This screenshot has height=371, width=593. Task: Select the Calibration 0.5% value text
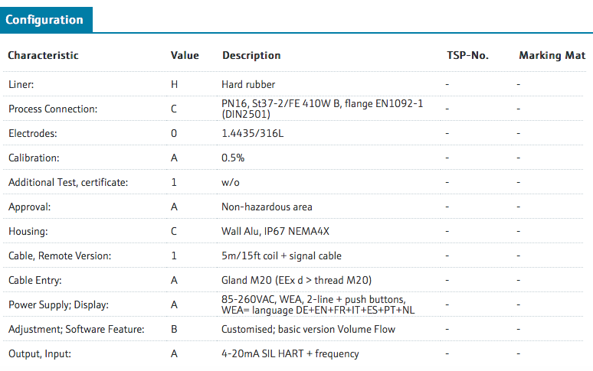pyautogui.click(x=233, y=158)
